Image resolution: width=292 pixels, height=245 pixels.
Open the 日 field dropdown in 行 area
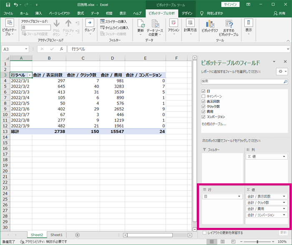click(239, 196)
